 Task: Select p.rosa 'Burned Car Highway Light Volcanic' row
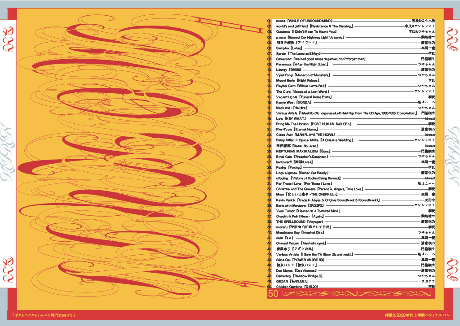tap(351, 37)
